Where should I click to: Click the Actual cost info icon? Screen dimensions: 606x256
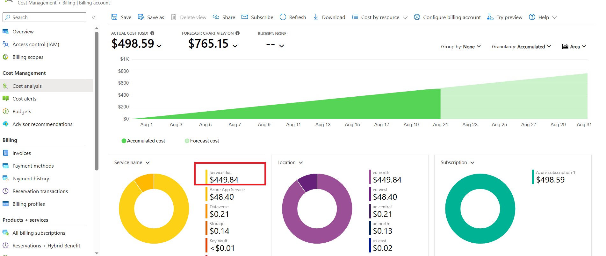[x=152, y=33]
